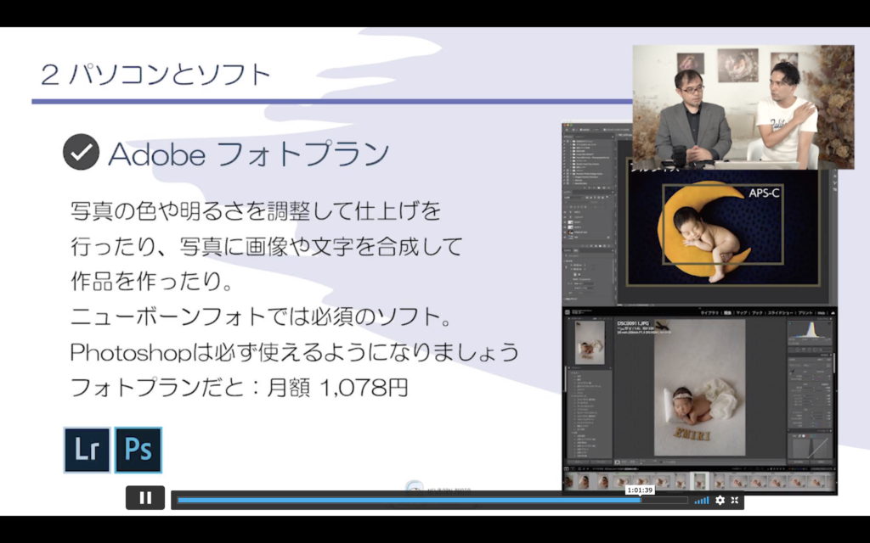Click the heading "Adobe フォトプラン"
870x543 pixels.
point(249,154)
